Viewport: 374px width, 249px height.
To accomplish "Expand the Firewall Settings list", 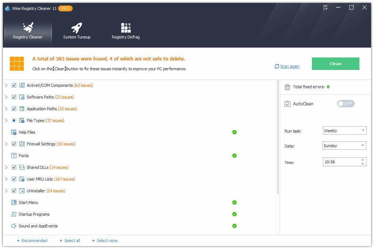I will (6, 144).
